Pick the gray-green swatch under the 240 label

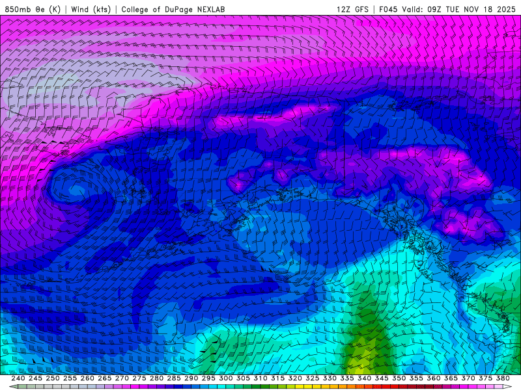(22, 387)
